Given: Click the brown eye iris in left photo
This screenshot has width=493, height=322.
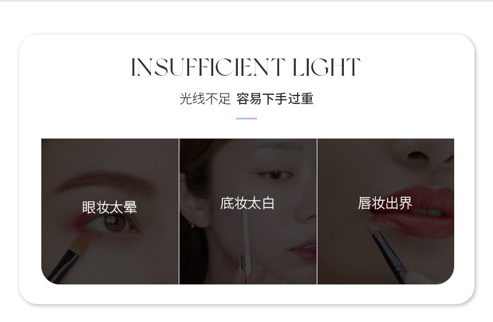Looking at the screenshot, I should (x=115, y=222).
